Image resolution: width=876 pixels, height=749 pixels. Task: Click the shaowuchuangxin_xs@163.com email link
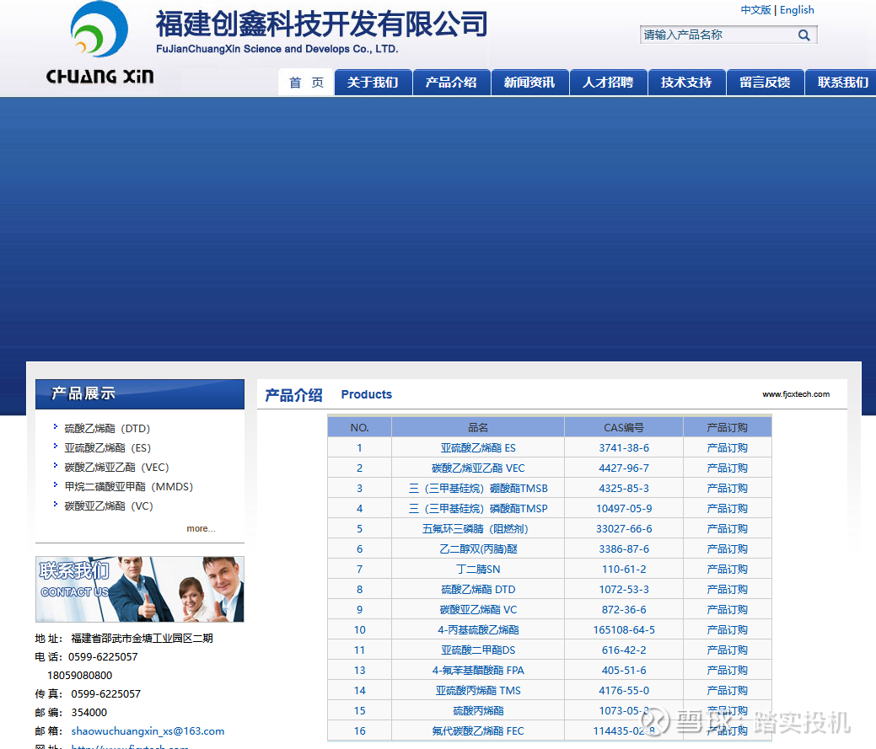pos(148,731)
